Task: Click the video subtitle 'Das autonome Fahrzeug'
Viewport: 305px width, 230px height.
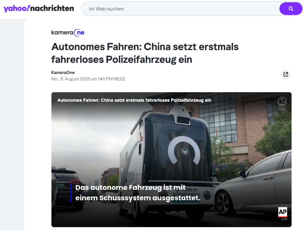Action: click(138, 193)
